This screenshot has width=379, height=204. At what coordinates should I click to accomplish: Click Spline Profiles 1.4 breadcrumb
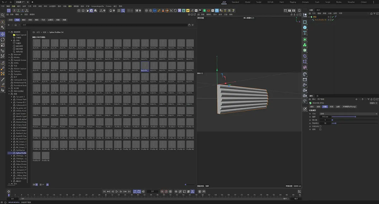pyautogui.click(x=56, y=32)
